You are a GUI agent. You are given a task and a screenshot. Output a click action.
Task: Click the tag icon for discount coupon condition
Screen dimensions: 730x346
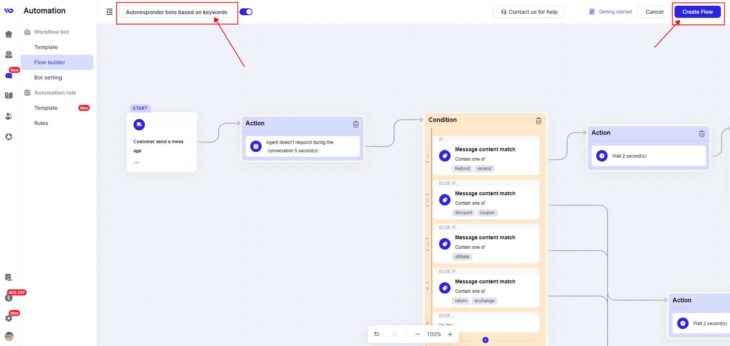[445, 200]
